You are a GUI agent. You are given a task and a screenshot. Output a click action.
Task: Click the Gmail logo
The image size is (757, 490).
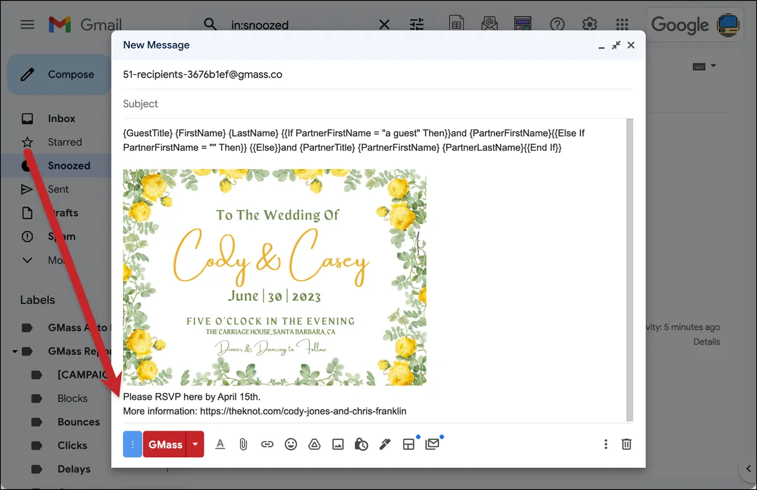tap(85, 25)
